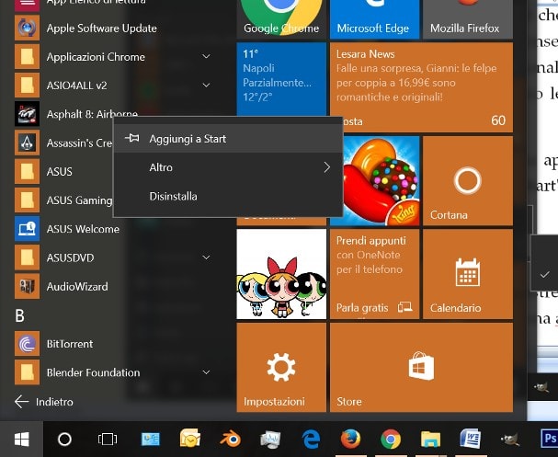Expand the ASUSDVD folder chevron
The width and height of the screenshot is (558, 457).
point(206,257)
